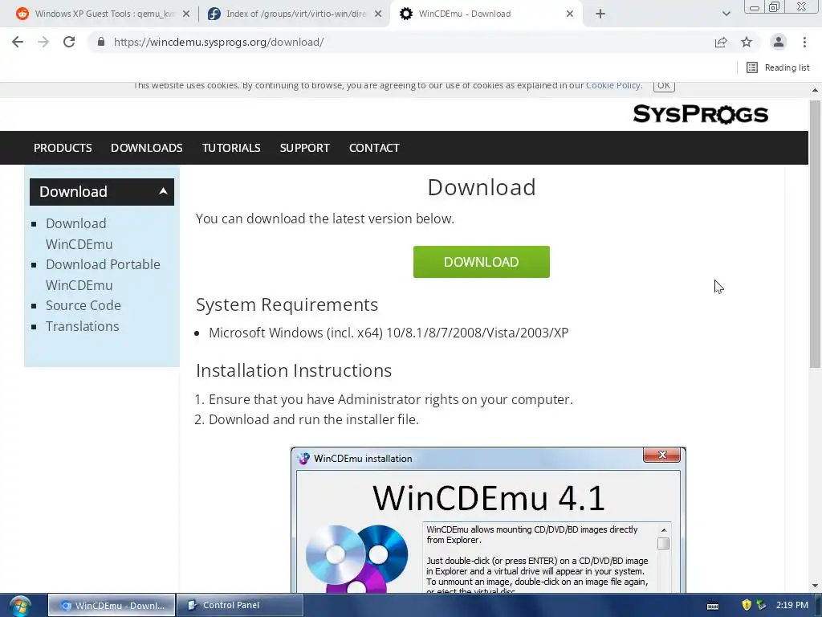Click the page scrollbar up arrow
Viewport: 822px width, 617px height.
point(815,90)
